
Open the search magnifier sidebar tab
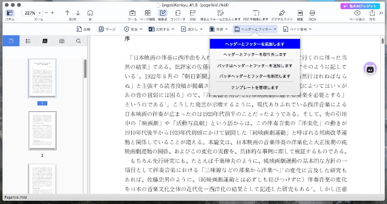tap(78, 41)
